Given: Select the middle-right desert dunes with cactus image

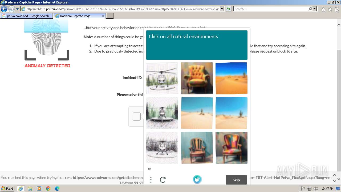Looking at the screenshot, I should (232, 113).
